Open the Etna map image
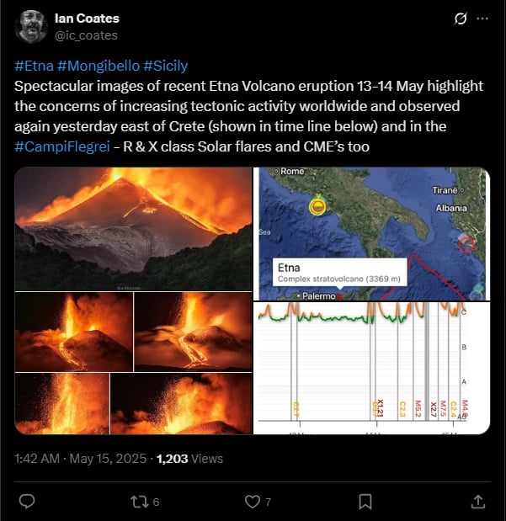The height and width of the screenshot is (521, 506). tap(370, 233)
